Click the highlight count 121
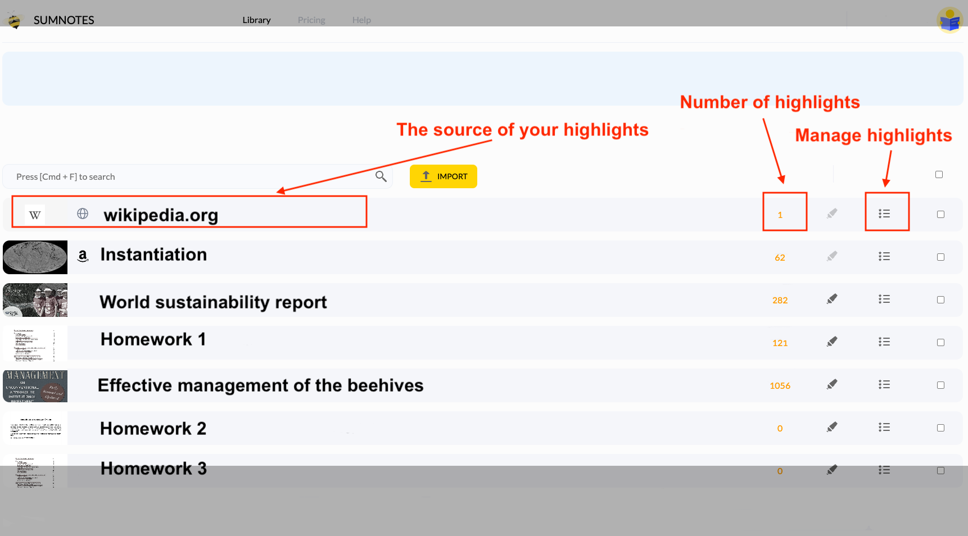Screen dimensions: 968x536 point(780,343)
